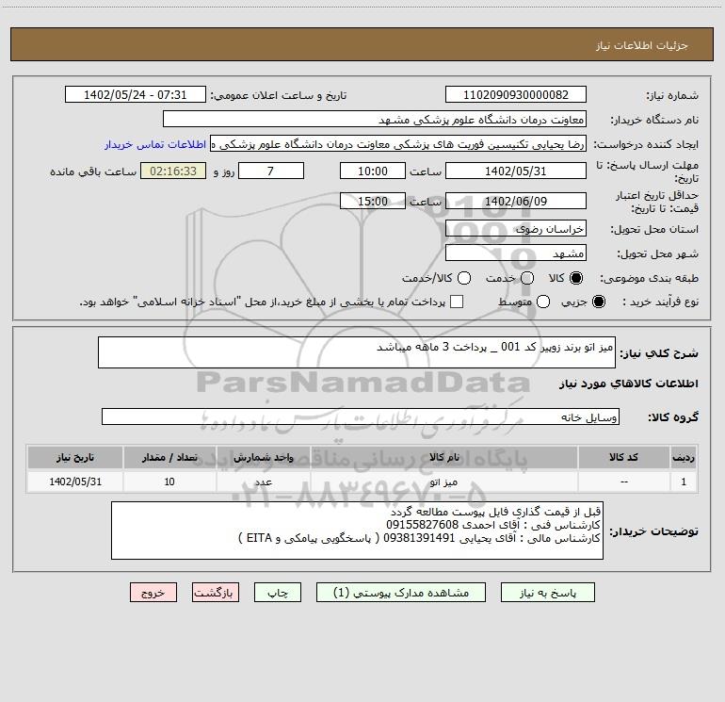The height and width of the screenshot is (702, 725).
Task: Select the متوسط purchase type radio
Action: (543, 302)
